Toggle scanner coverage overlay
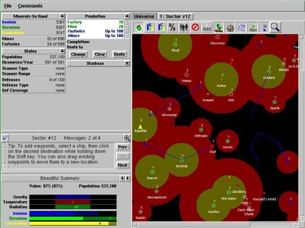The width and height of the screenshot is (305, 228). pos(218,28)
